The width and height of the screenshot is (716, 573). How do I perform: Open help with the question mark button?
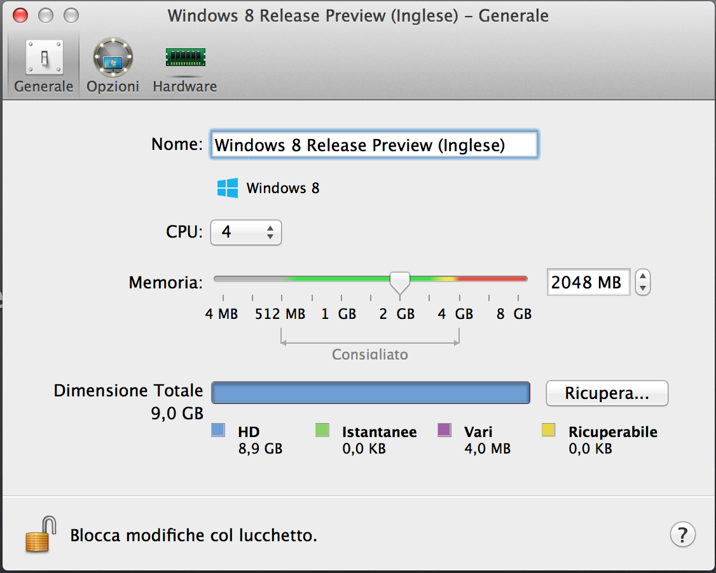[682, 534]
